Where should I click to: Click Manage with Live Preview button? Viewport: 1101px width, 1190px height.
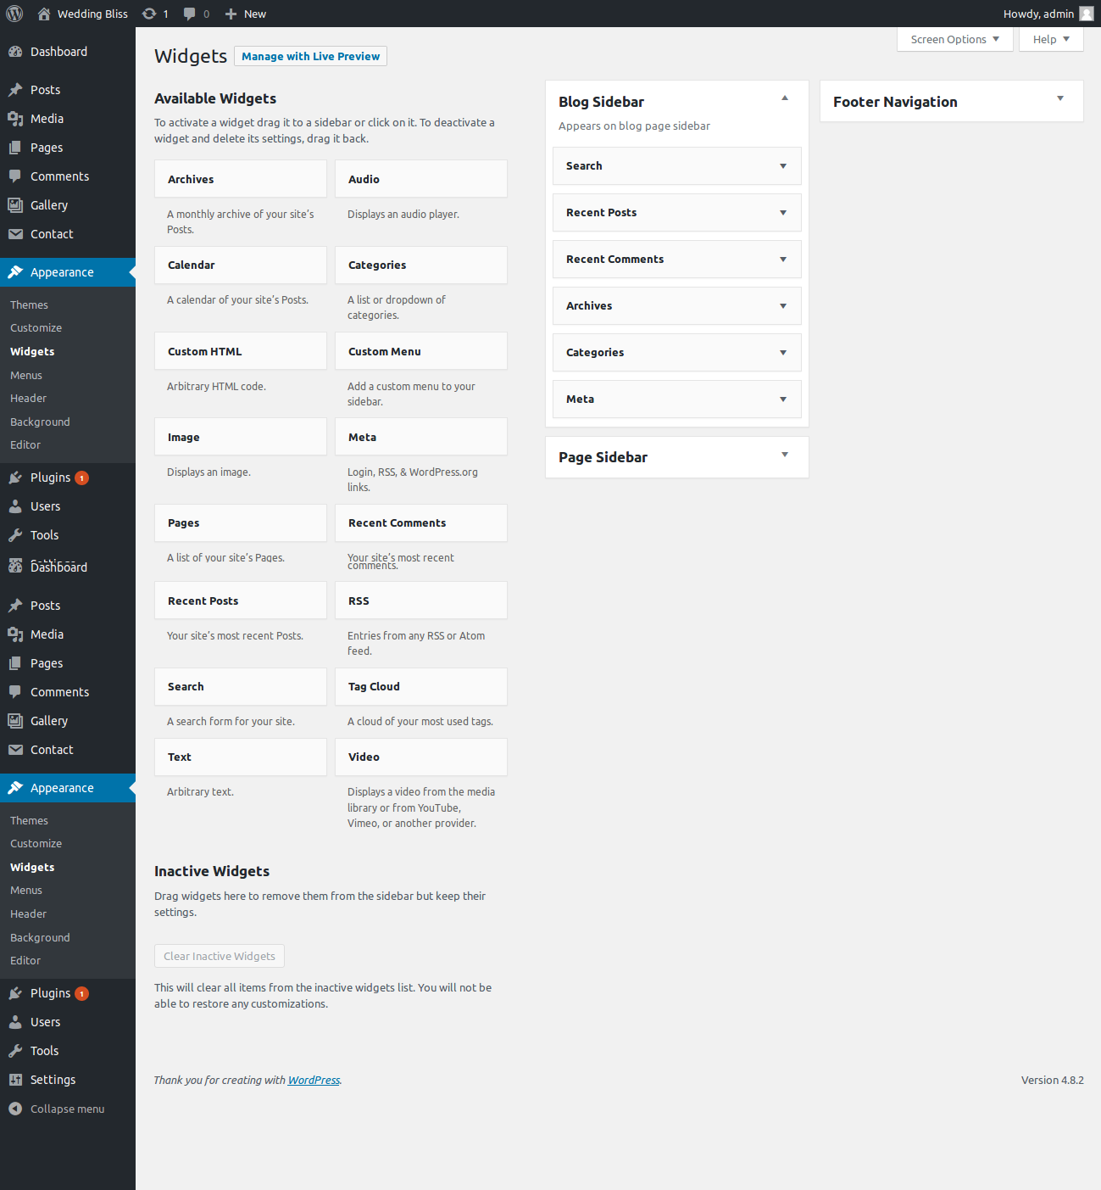(x=310, y=56)
